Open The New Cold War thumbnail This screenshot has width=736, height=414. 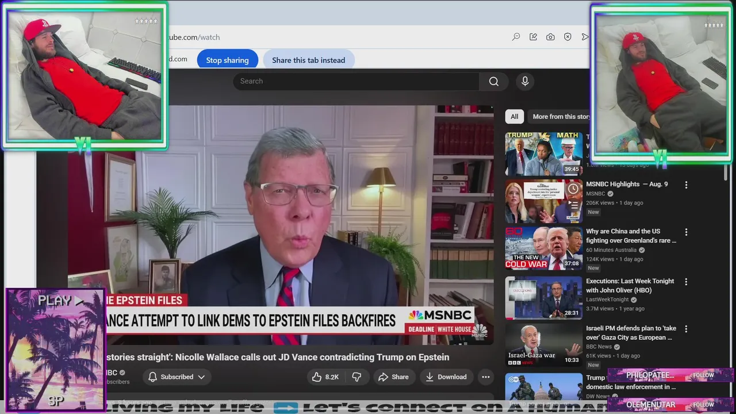coord(543,248)
